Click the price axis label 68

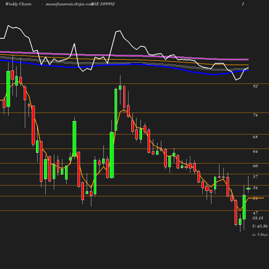(255, 137)
